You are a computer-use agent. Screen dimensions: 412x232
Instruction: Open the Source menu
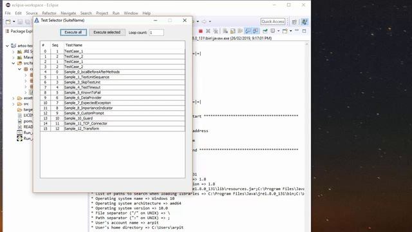pos(32,13)
